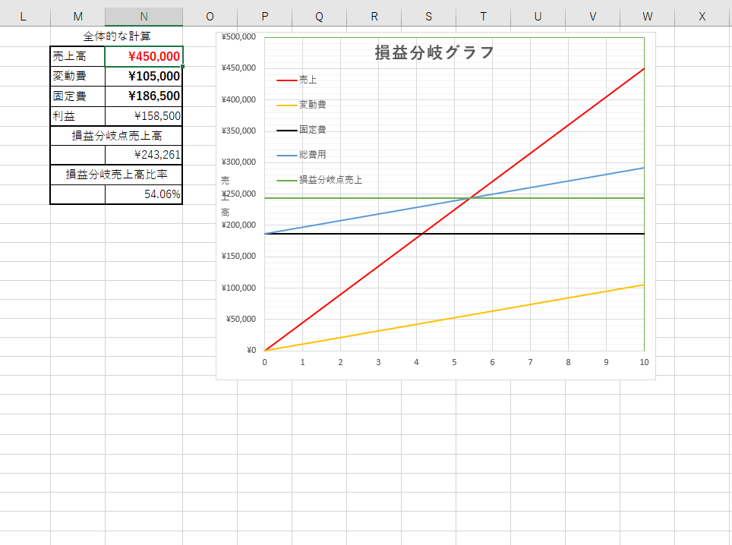This screenshot has width=732, height=545.
Task: Select the ¥243,261 break-even cell
Action: (144, 155)
